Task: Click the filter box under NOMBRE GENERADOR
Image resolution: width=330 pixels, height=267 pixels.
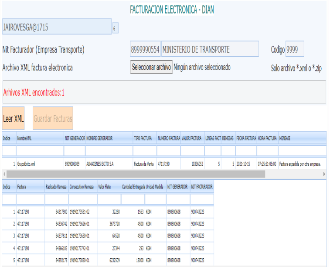Action: 109,151
